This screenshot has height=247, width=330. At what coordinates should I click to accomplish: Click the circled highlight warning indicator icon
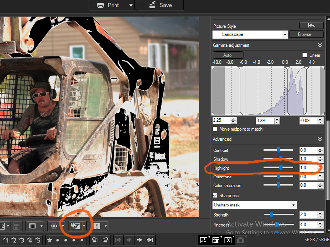(x=75, y=226)
